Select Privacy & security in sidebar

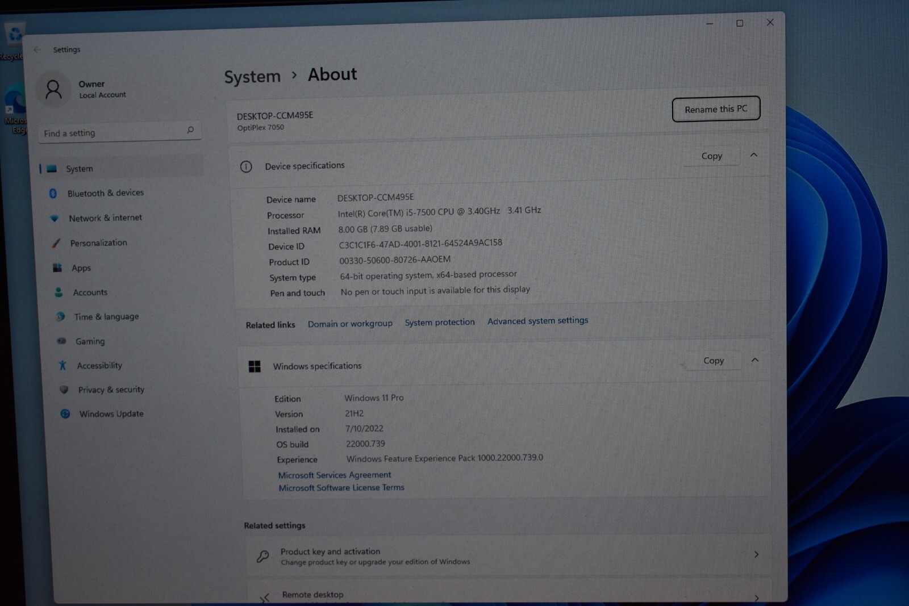111,390
